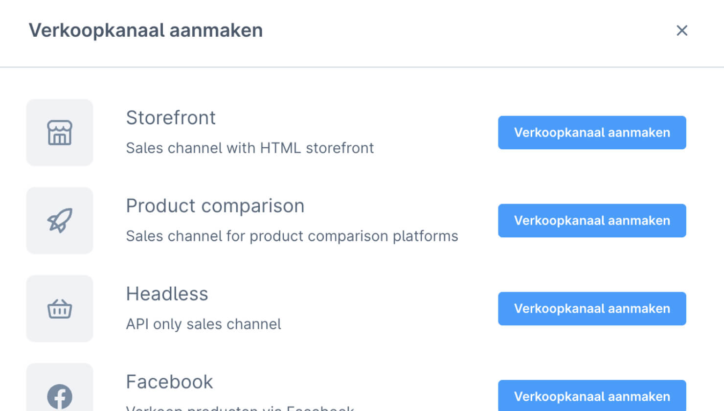Select the Headless title text
The height and width of the screenshot is (411, 724).
pyautogui.click(x=167, y=294)
